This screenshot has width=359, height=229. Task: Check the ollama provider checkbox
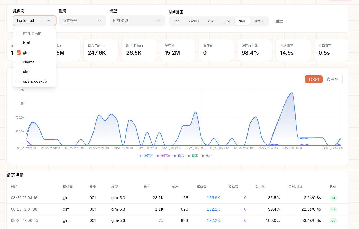click(x=19, y=62)
